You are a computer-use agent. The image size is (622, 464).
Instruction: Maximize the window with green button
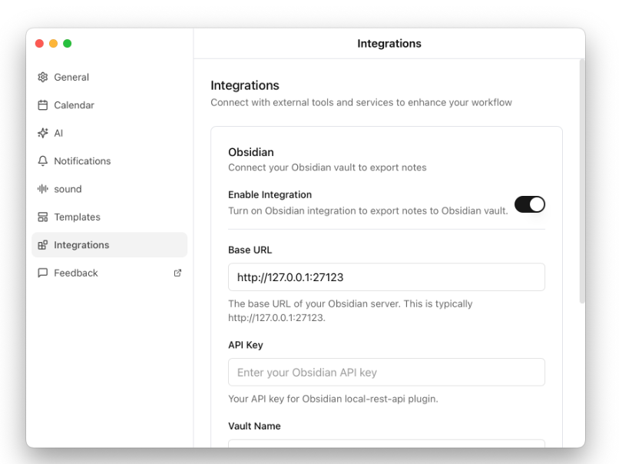coord(68,43)
